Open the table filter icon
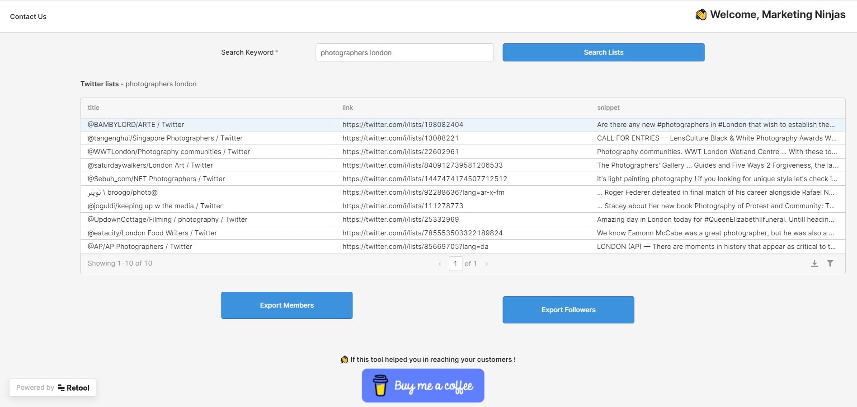 (x=830, y=263)
